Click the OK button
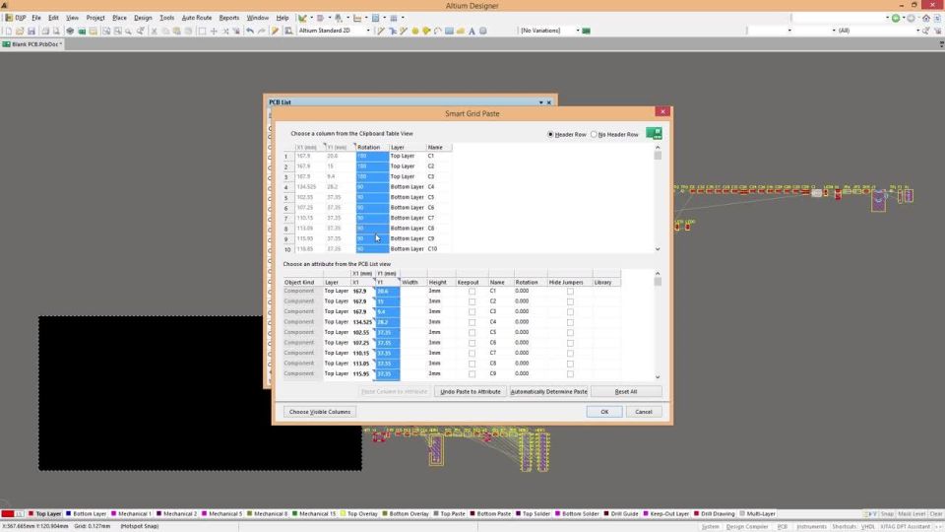 point(604,412)
